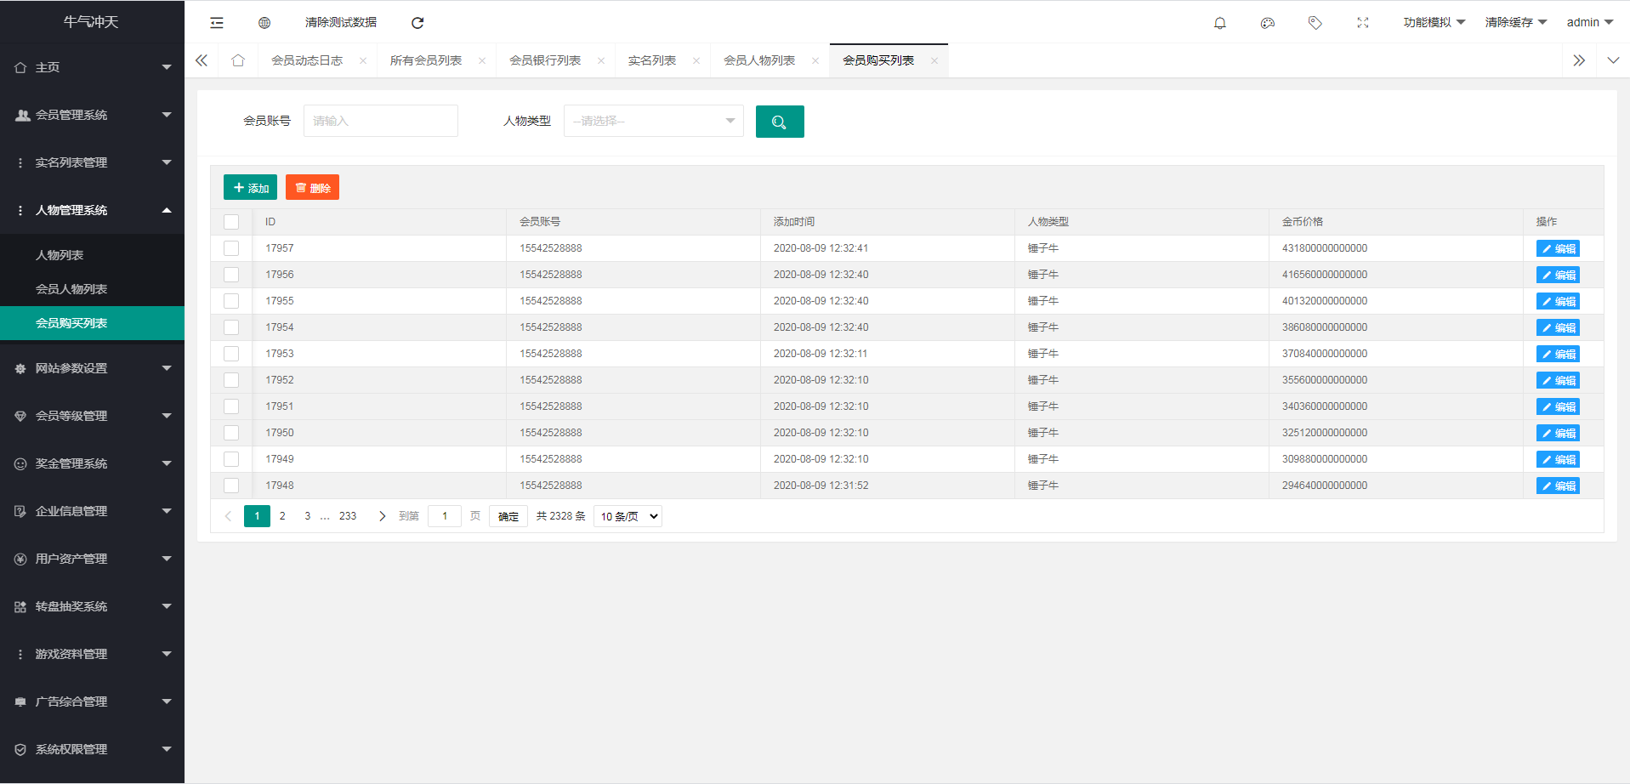Click the sidebar collapse menu icon
The height and width of the screenshot is (784, 1630).
coord(217,23)
